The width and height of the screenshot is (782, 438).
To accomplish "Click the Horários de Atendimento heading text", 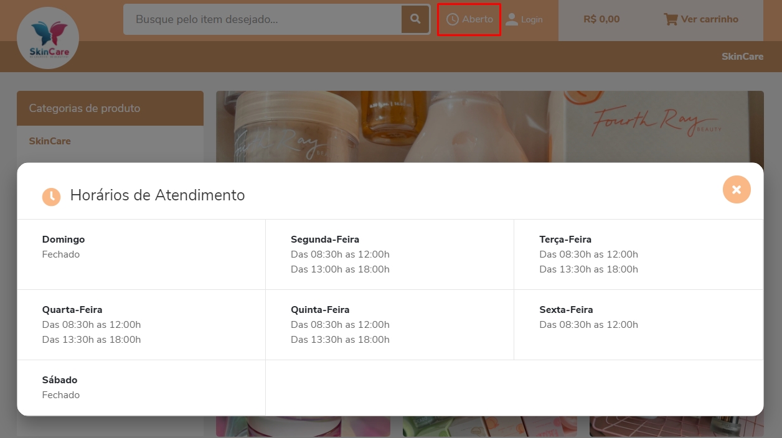I will 158,195.
